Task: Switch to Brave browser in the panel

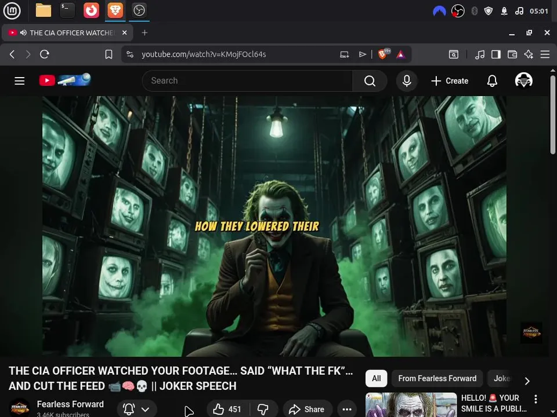Action: click(115, 10)
